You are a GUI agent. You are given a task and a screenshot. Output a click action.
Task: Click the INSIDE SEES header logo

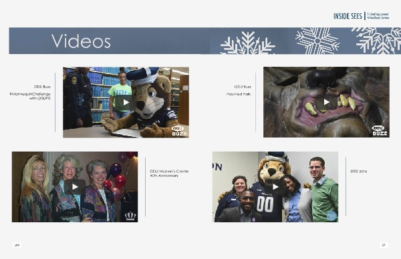pyautogui.click(x=348, y=16)
